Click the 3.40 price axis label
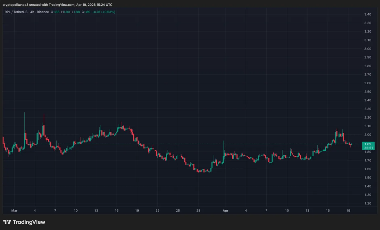Image resolution: width=380 pixels, height=230 pixels. [367, 15]
